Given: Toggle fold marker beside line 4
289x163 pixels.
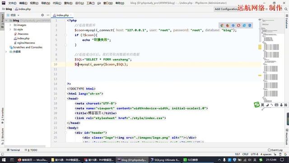Looking at the screenshot, I should [66, 35].
